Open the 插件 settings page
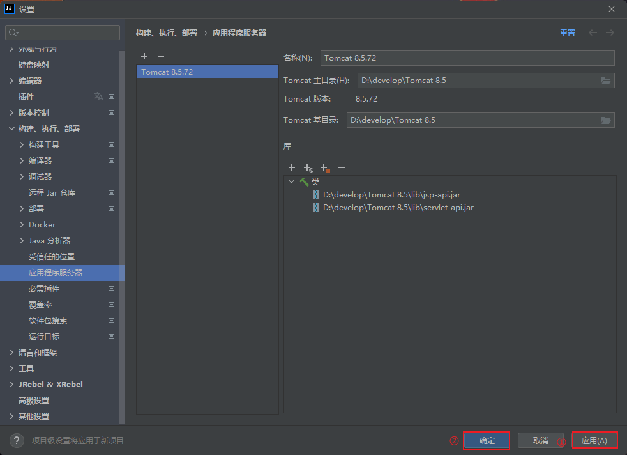627x455 pixels. (x=26, y=97)
